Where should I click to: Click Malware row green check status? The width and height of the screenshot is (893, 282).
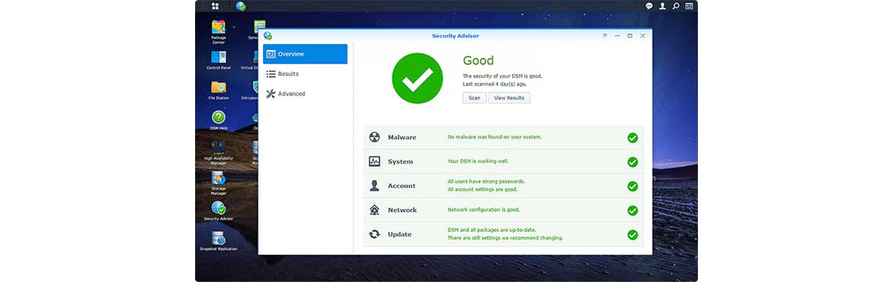click(632, 138)
